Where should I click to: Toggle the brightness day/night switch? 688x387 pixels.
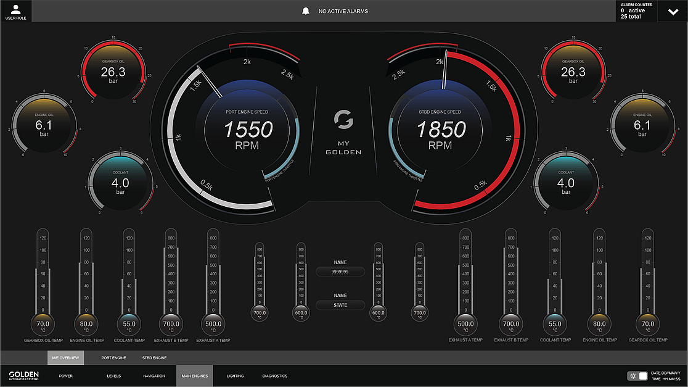pyautogui.click(x=637, y=376)
